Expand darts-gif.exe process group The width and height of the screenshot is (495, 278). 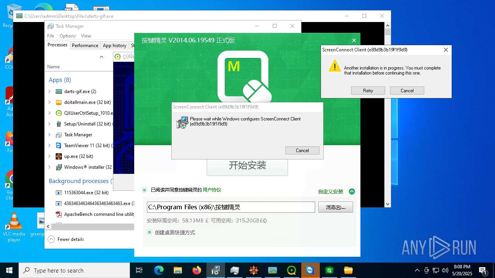coord(49,92)
